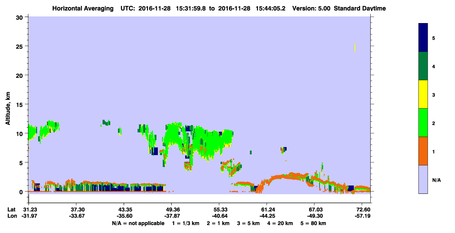Click the orange colorbar segment labeled 1
Image resolution: width=455 pixels, height=233 pixels.
point(423,151)
